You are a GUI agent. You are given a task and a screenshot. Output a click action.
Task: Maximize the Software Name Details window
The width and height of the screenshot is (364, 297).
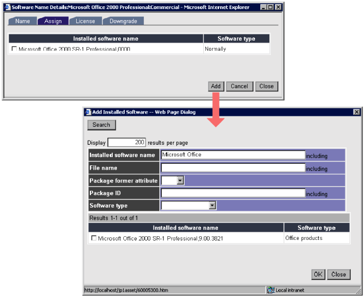tap(270, 7)
